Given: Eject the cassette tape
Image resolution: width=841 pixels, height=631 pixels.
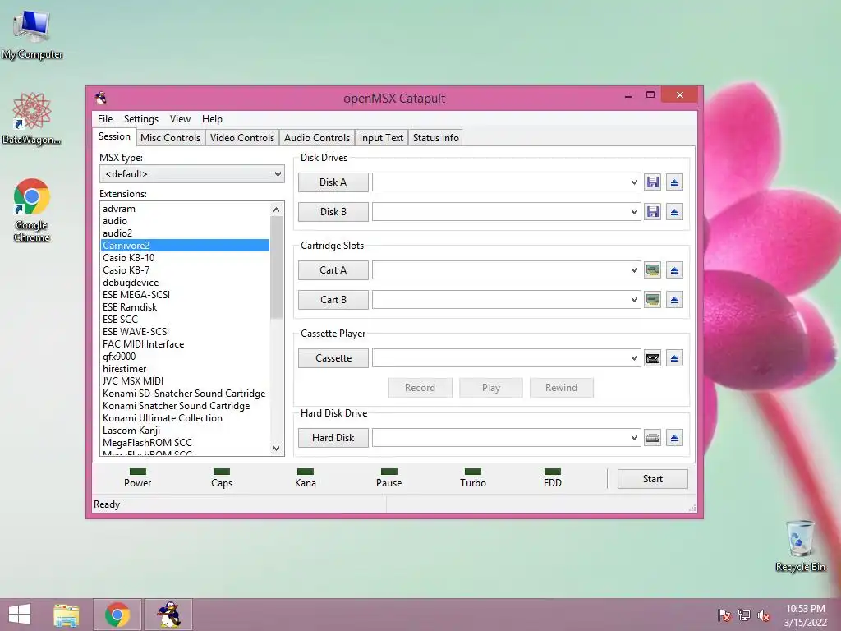Looking at the screenshot, I should click(x=674, y=358).
